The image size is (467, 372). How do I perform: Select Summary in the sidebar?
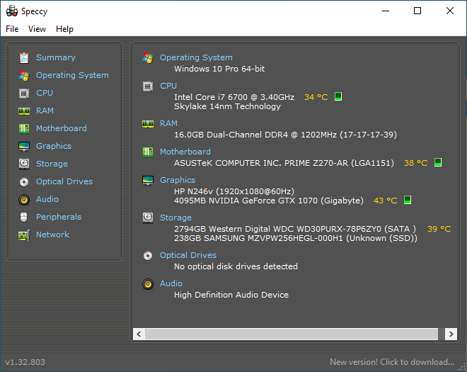[x=56, y=57]
